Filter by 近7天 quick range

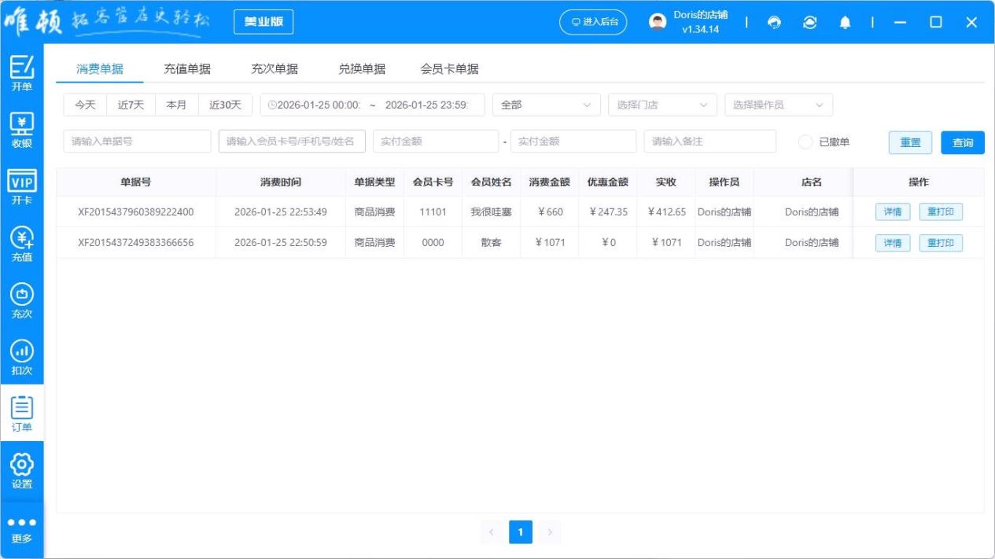131,105
